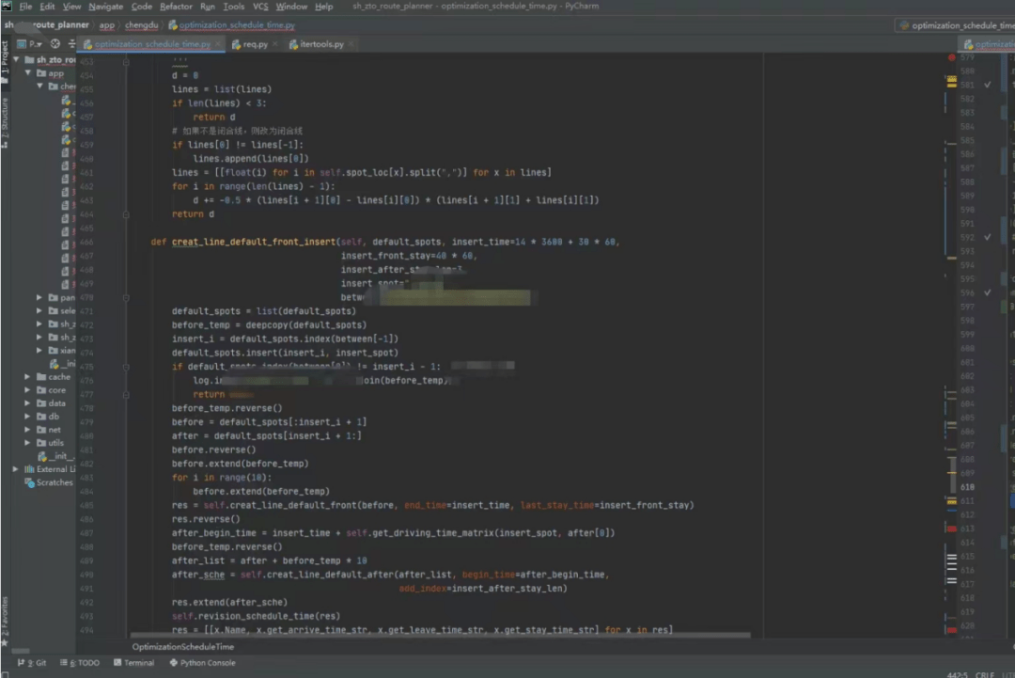Click the chengdu breadcrumb in navigation bar
Viewport: 1015px width, 678px height.
(x=141, y=25)
